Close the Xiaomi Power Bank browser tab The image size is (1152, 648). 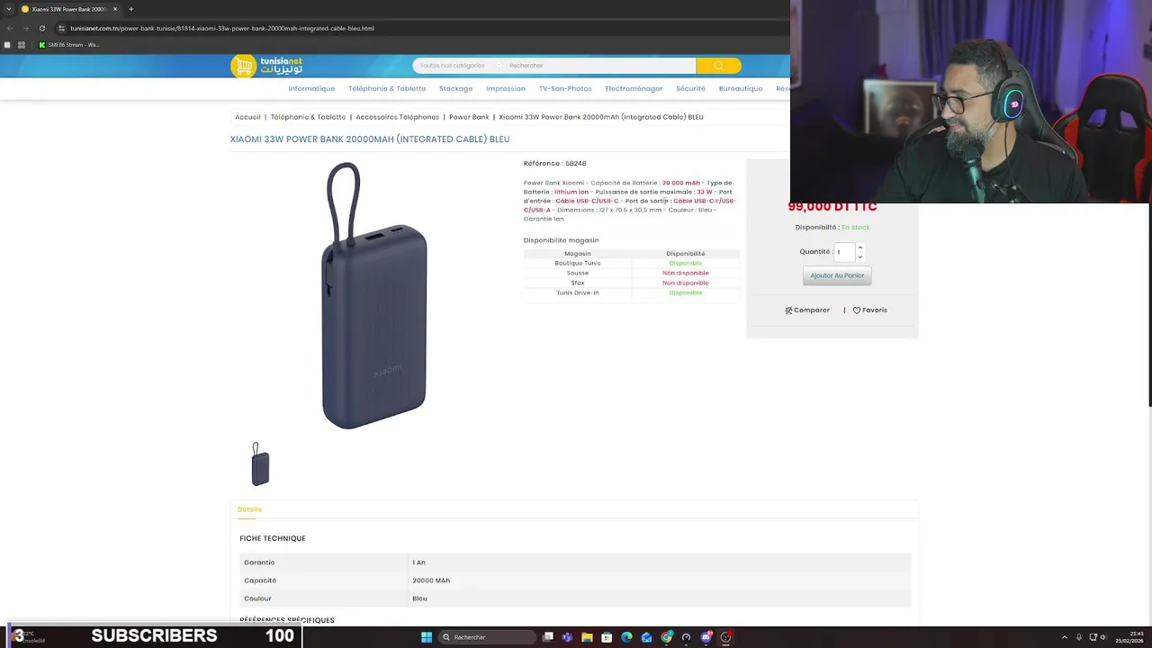tap(117, 9)
